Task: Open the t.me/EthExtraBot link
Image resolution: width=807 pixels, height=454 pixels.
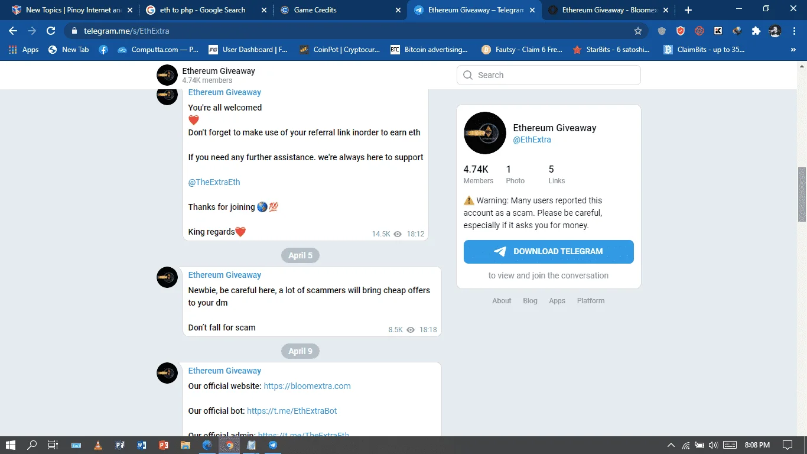Action: pos(292,411)
